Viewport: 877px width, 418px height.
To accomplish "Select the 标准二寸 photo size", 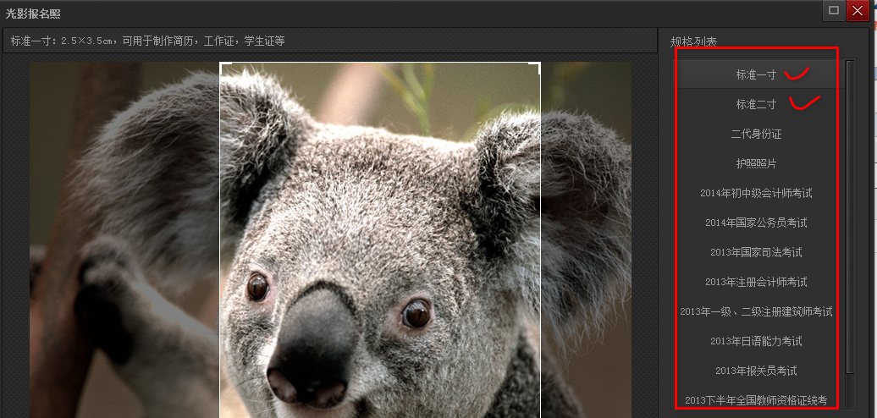I will pos(756,104).
